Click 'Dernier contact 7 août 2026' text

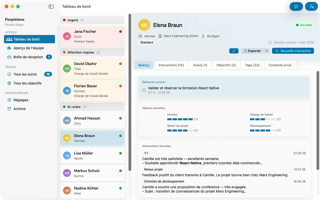click(x=294, y=42)
